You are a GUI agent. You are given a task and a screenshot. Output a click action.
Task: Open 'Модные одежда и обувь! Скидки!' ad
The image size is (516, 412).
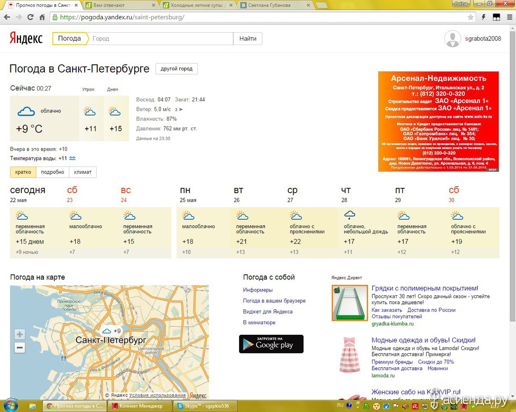pos(424,340)
